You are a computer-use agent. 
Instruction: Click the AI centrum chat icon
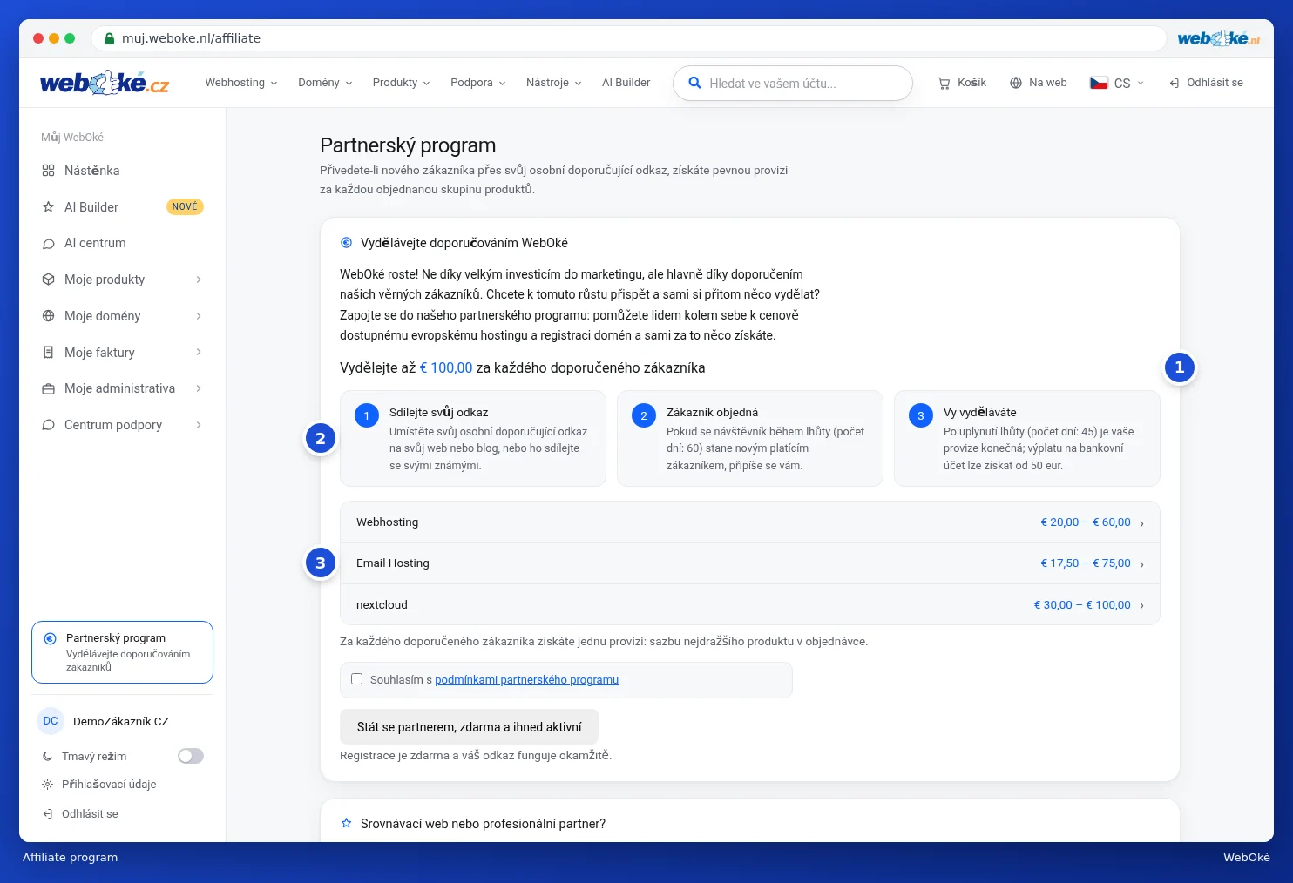click(48, 244)
